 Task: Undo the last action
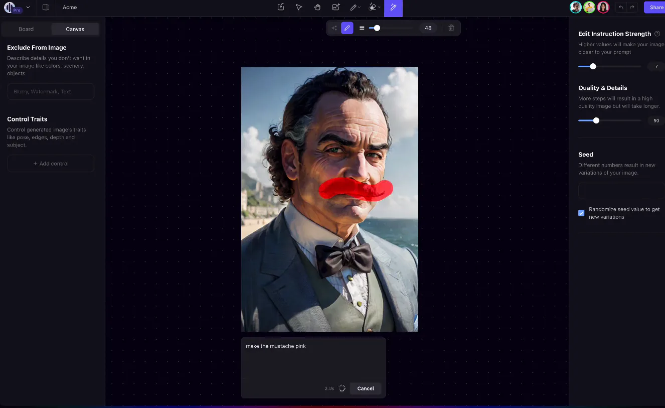621,8
